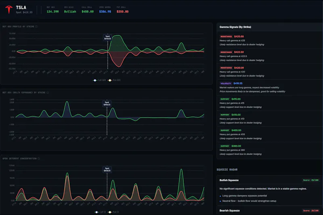Select the Spot marker on the open interest chart

[107, 170]
